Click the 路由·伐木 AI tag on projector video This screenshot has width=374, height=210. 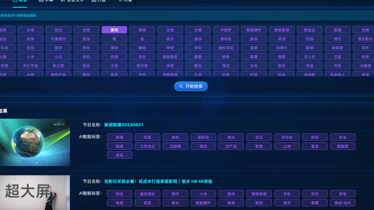click(343, 203)
